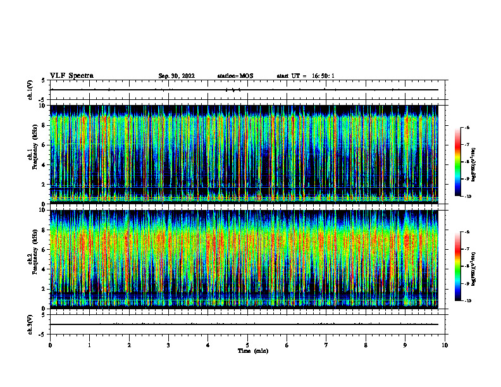
Task: Click time axis tick label "10" at bottom right
Action: point(445,345)
